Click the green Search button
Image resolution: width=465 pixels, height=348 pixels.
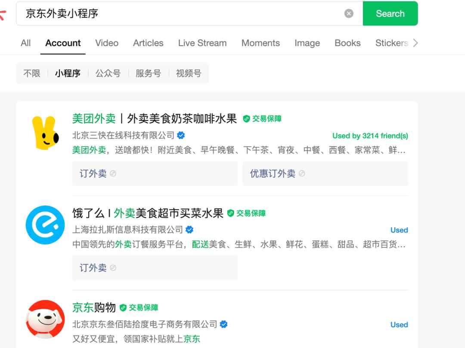(x=390, y=14)
